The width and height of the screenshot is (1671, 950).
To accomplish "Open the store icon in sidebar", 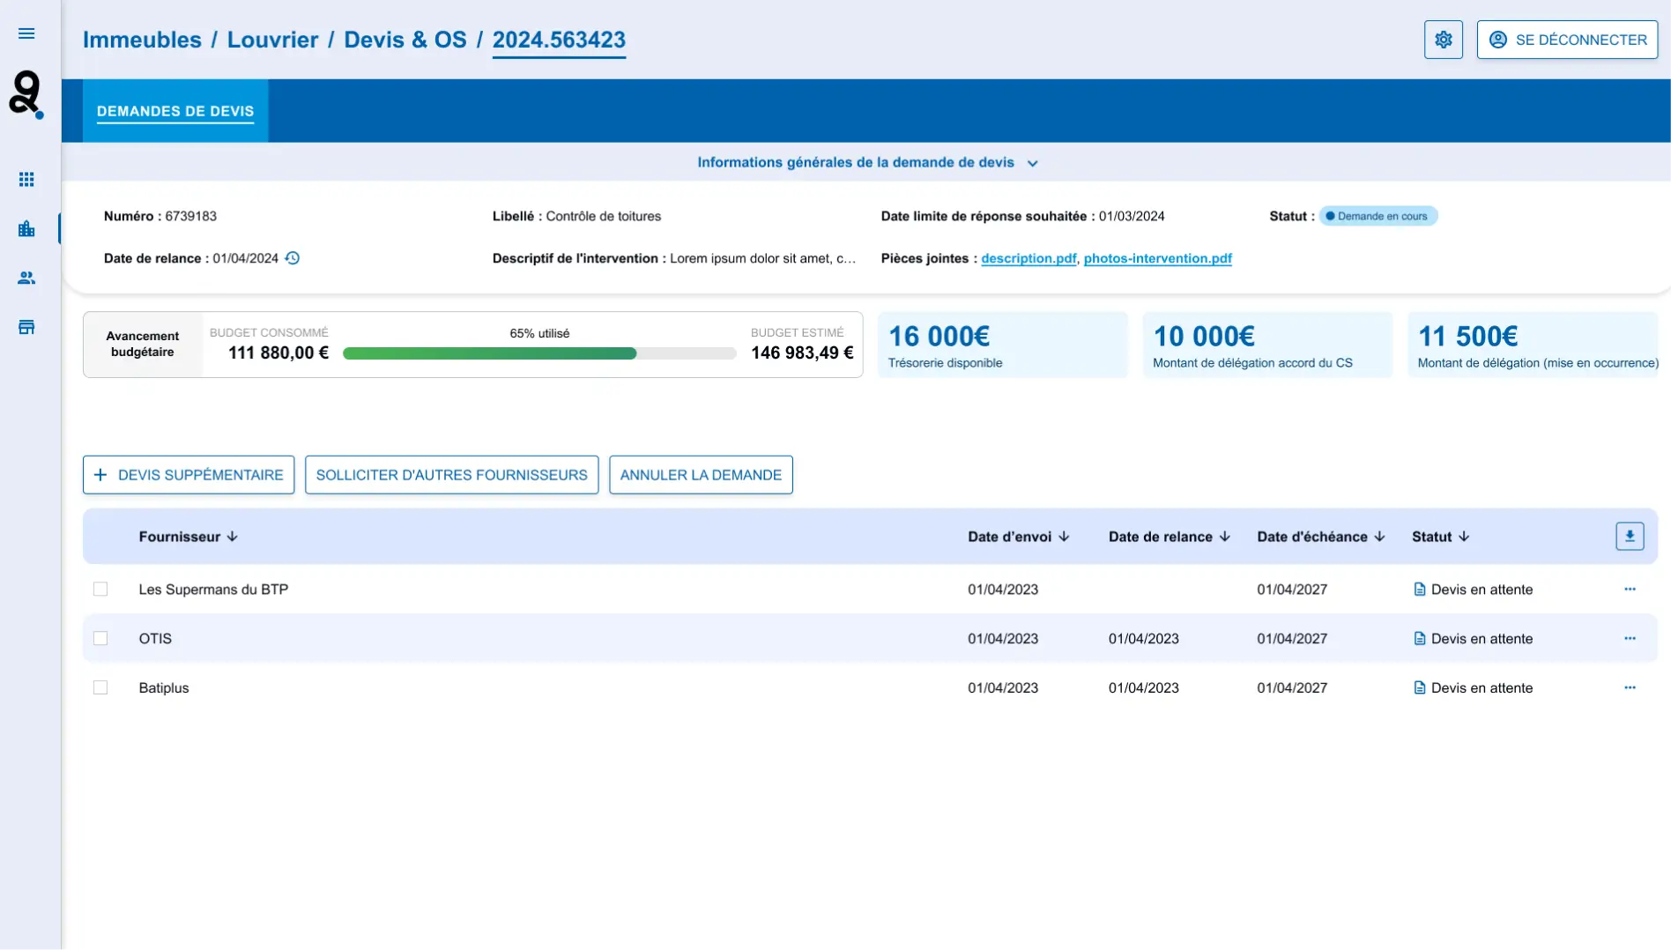I will tap(26, 328).
